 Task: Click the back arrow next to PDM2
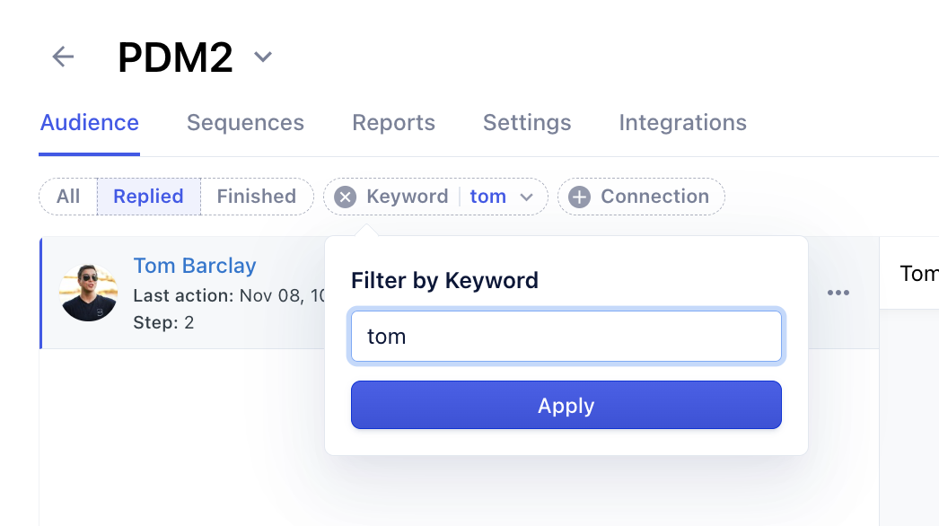click(x=62, y=56)
